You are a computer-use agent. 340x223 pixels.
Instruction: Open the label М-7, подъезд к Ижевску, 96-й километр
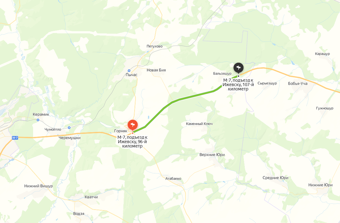(132, 141)
